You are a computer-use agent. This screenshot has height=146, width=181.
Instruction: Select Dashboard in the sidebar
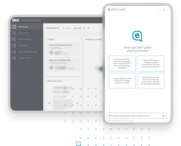coord(27,27)
